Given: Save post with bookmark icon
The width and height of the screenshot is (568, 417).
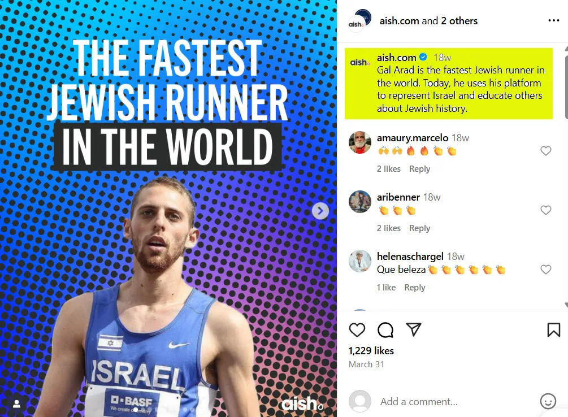Looking at the screenshot, I should (x=553, y=330).
